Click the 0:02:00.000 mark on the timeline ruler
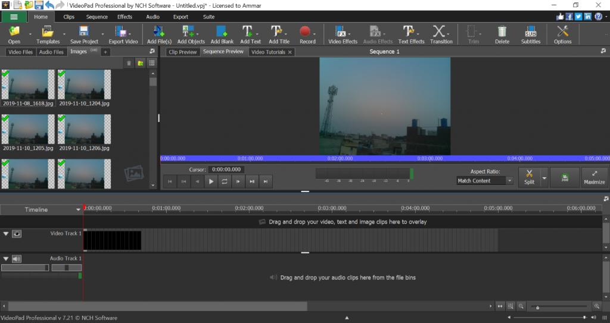Screen dimensions: 610x323 (249, 208)
